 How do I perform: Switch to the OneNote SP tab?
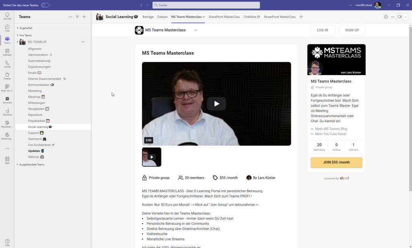coord(252,16)
